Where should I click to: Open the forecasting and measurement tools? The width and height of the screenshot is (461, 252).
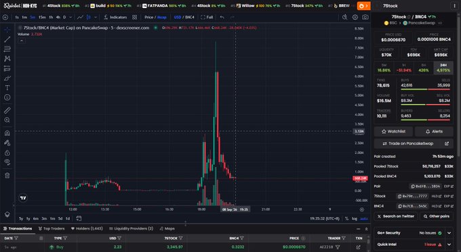7,68
